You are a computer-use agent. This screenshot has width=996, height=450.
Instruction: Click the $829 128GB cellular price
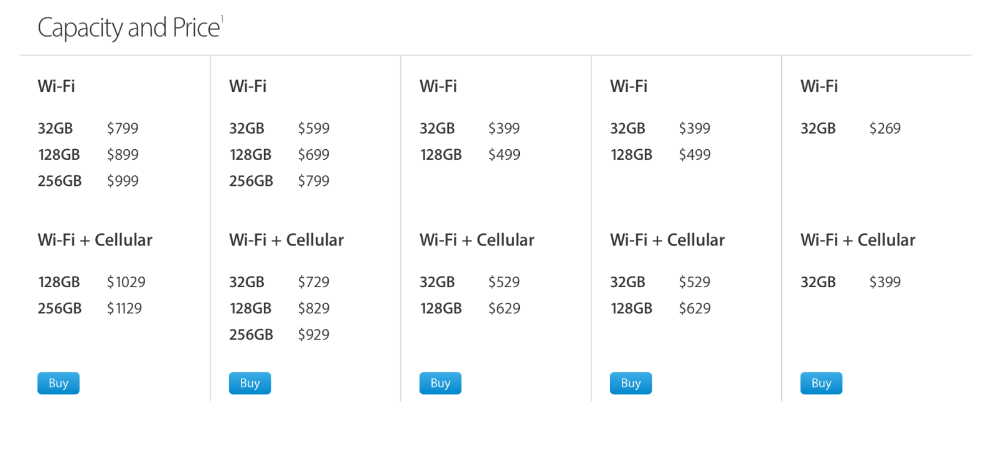tap(314, 308)
